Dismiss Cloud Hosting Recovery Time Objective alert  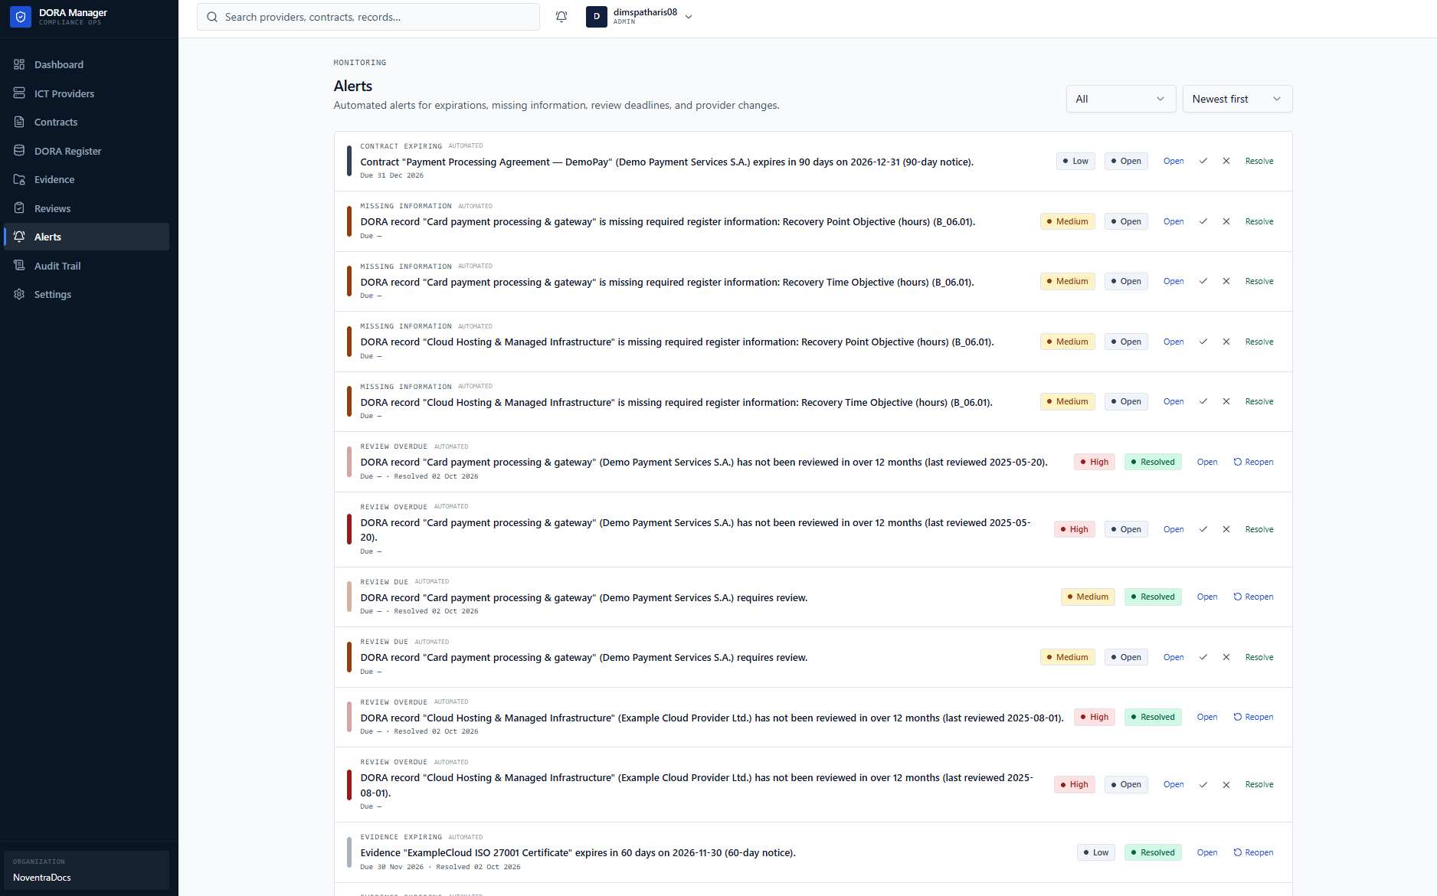pos(1226,401)
